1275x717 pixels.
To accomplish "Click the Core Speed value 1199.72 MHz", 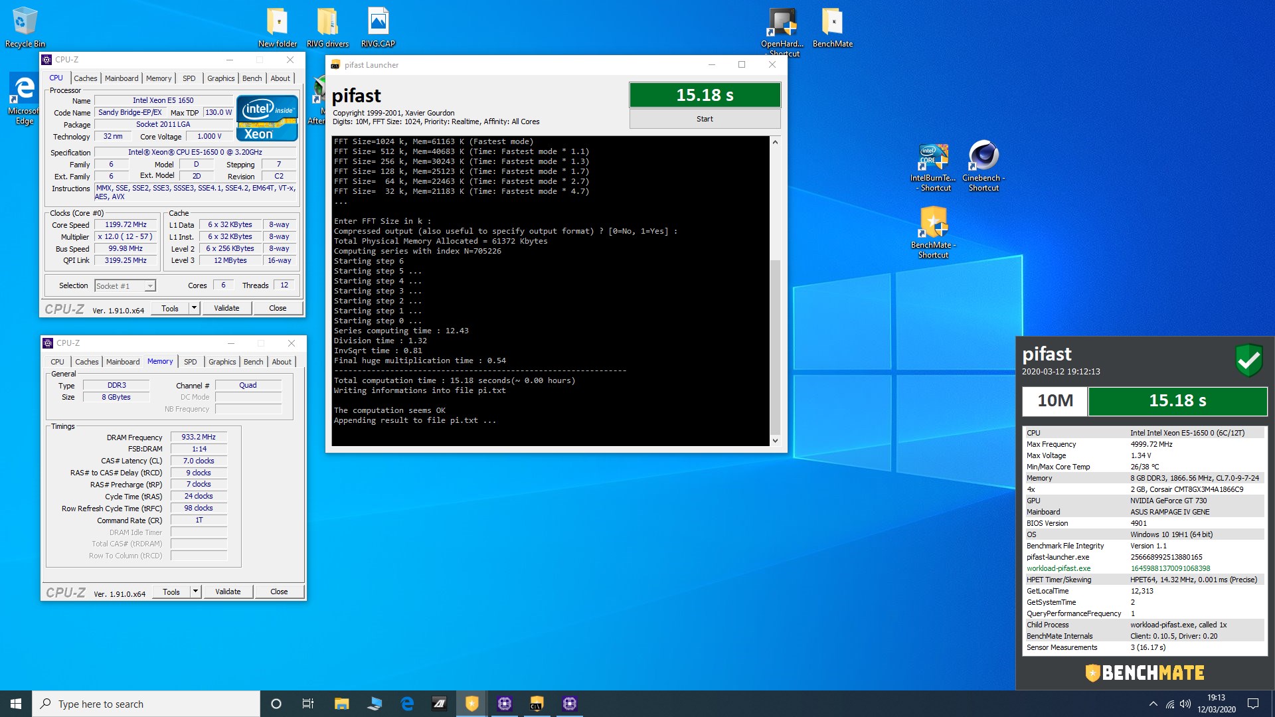I will pyautogui.click(x=126, y=224).
